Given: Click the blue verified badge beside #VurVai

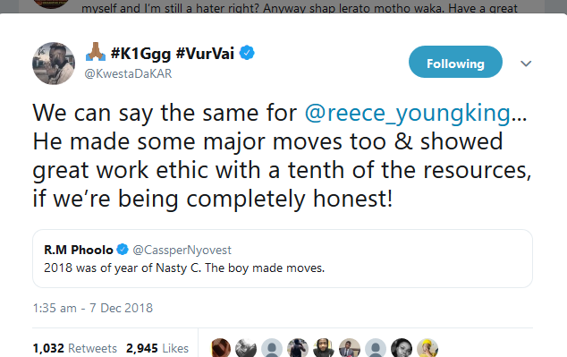Looking at the screenshot, I should (x=247, y=53).
